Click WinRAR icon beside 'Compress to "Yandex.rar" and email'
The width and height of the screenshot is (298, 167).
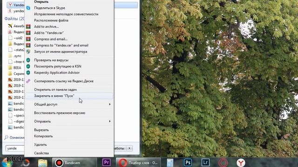pyautogui.click(x=28, y=45)
